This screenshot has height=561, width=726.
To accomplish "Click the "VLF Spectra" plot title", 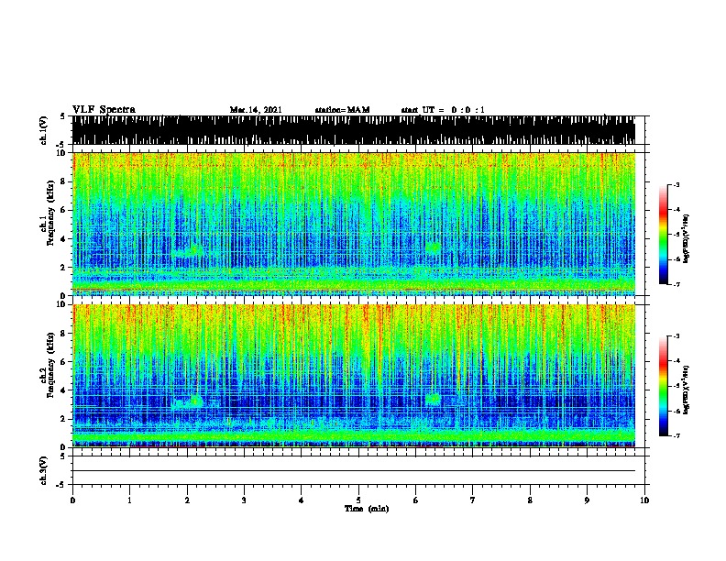I will (x=104, y=110).
